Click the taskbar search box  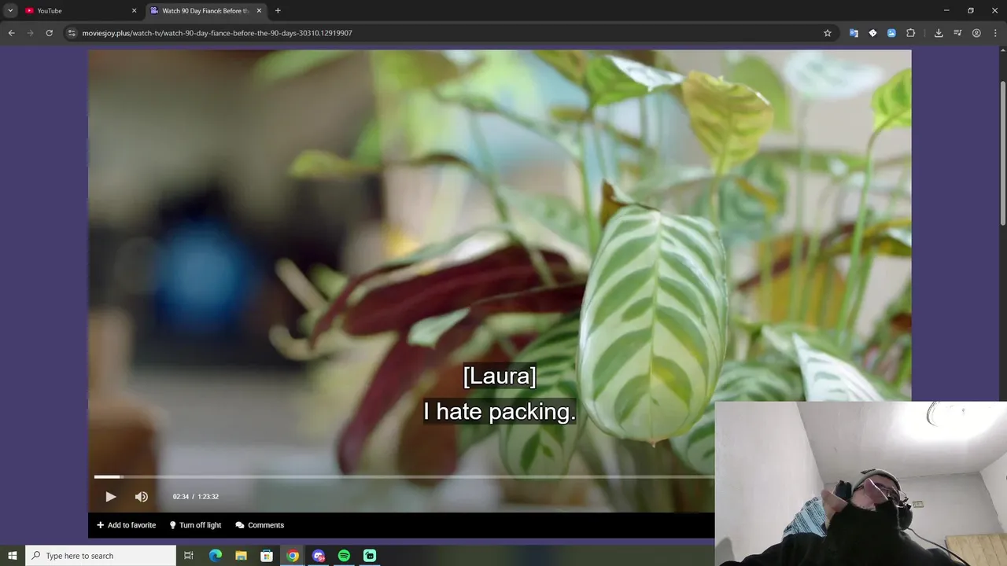(101, 556)
